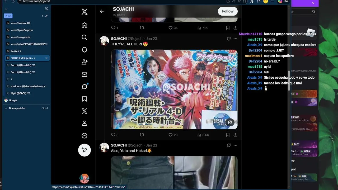338x190 pixels.
Task: Edit the Art tab group
Action: point(46,16)
